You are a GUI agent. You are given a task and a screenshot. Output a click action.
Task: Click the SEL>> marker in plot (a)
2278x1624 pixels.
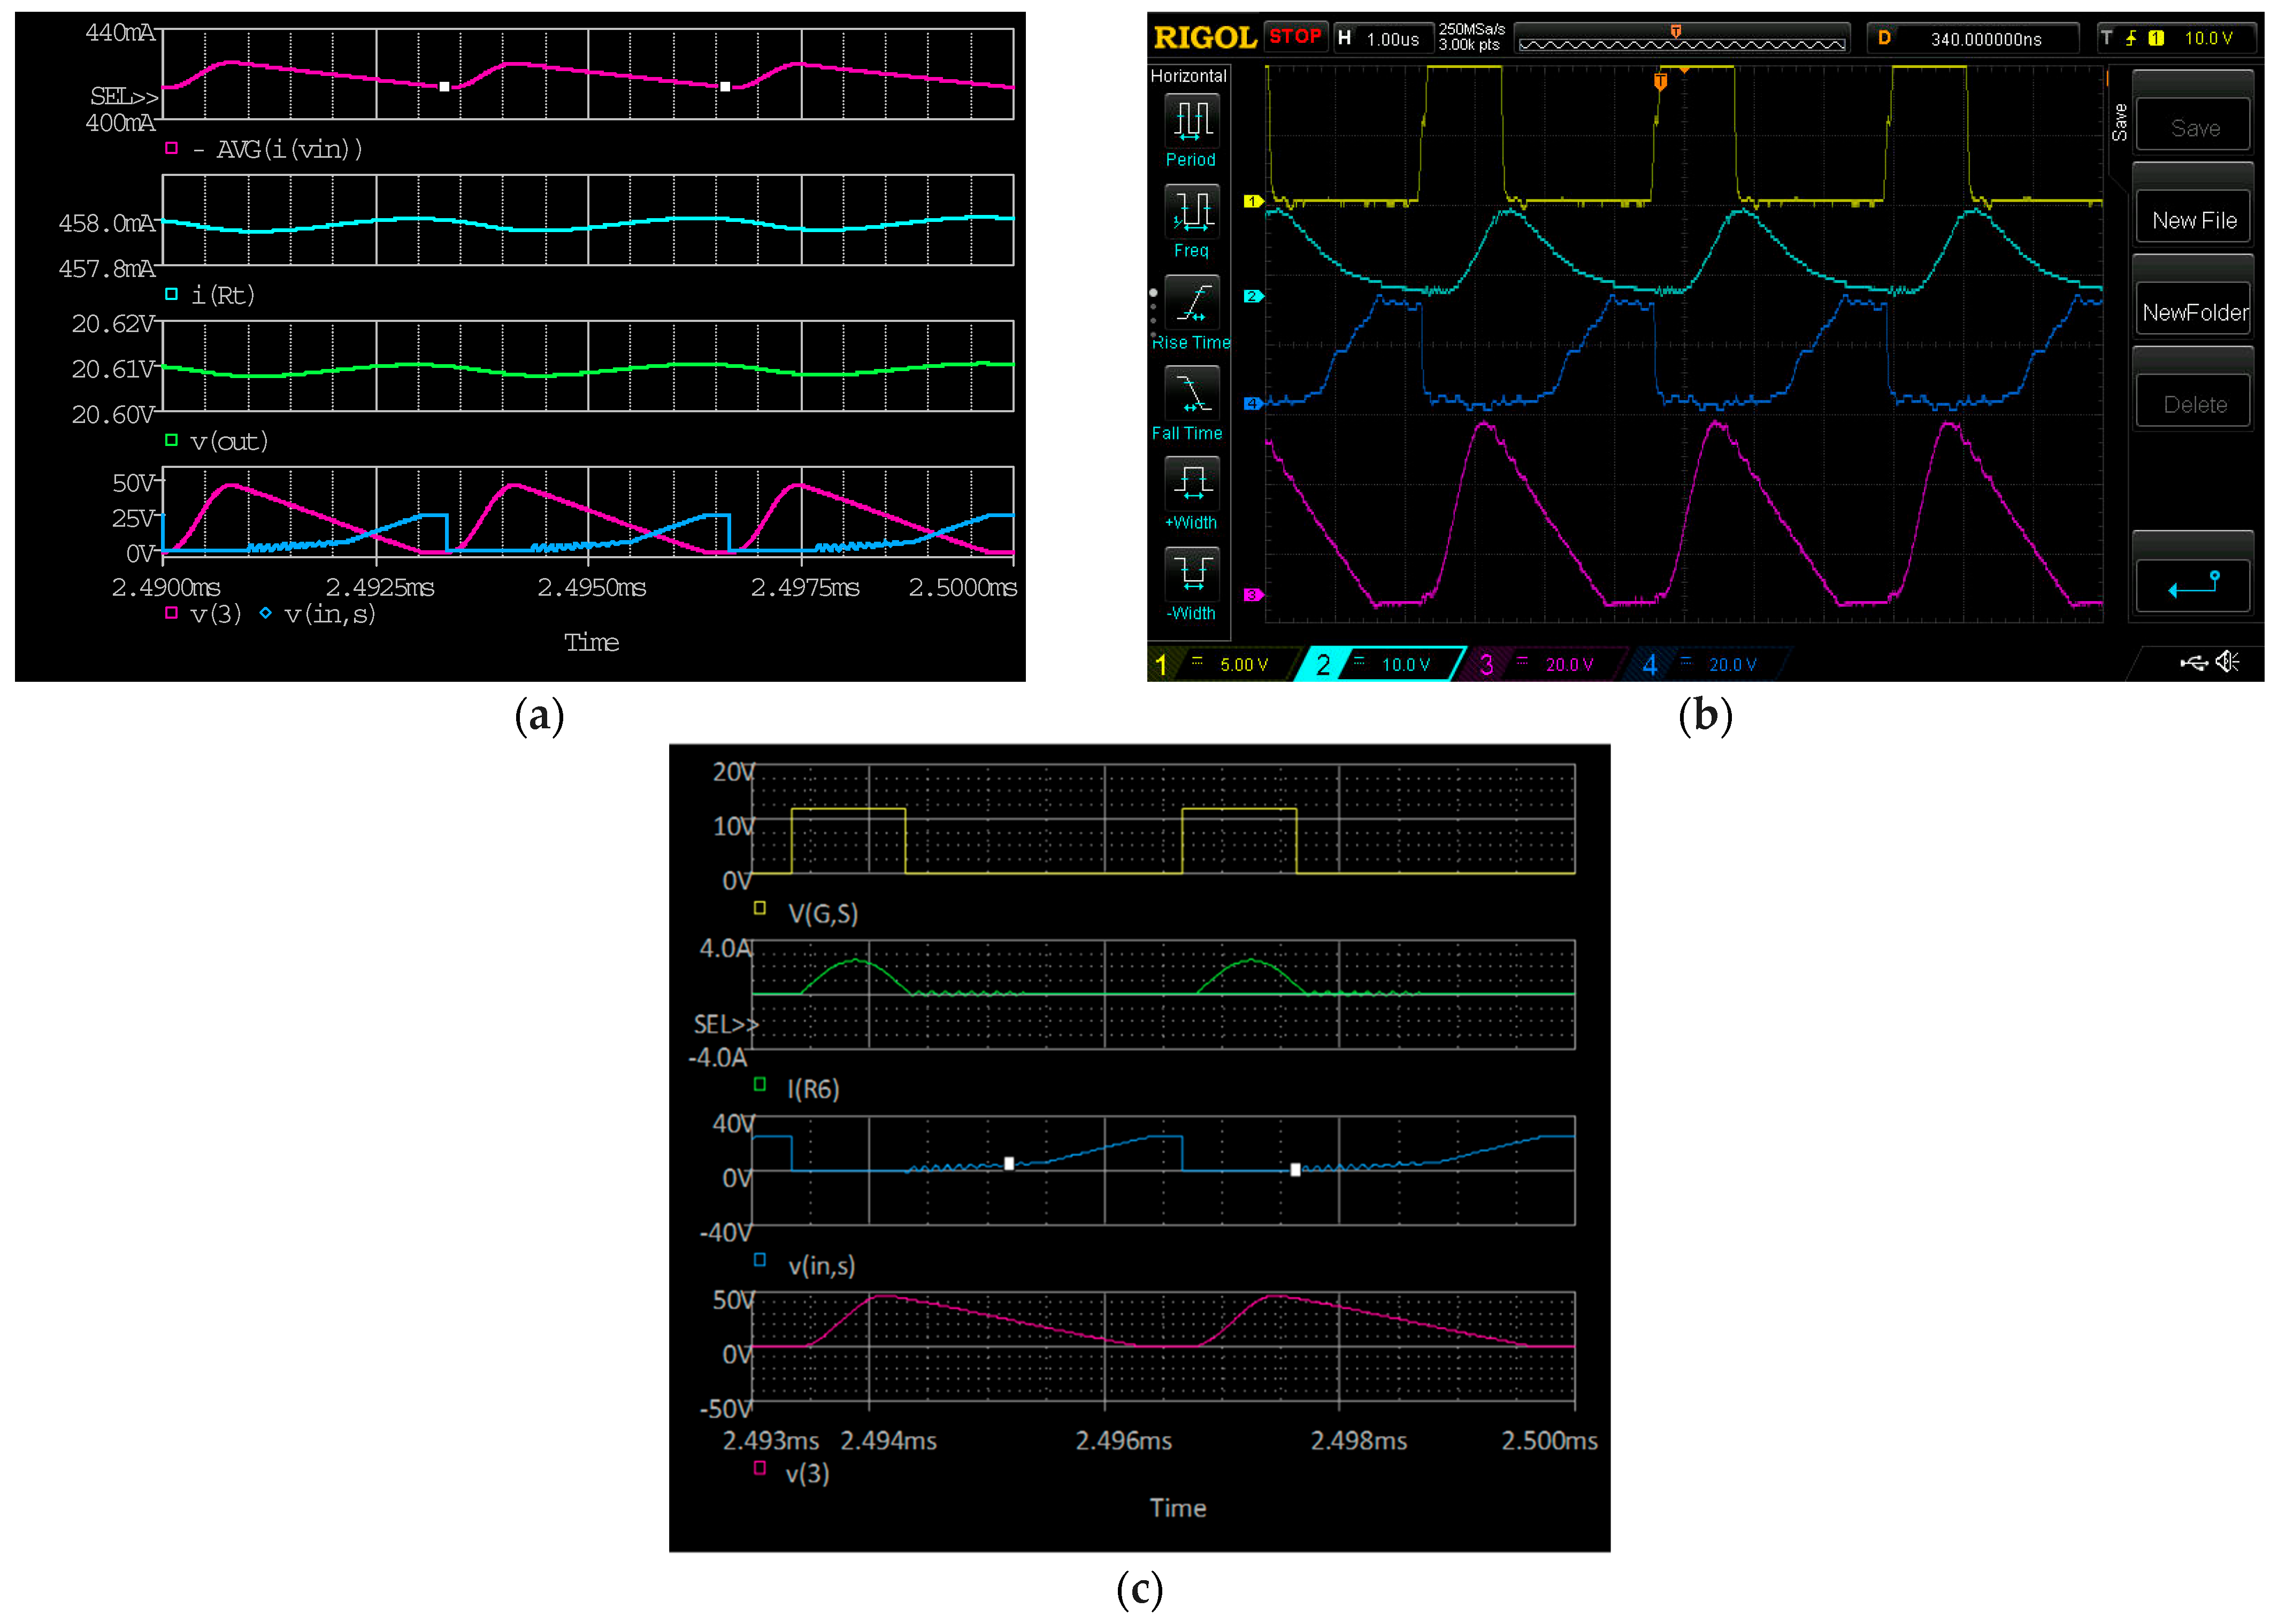pyautogui.click(x=124, y=96)
